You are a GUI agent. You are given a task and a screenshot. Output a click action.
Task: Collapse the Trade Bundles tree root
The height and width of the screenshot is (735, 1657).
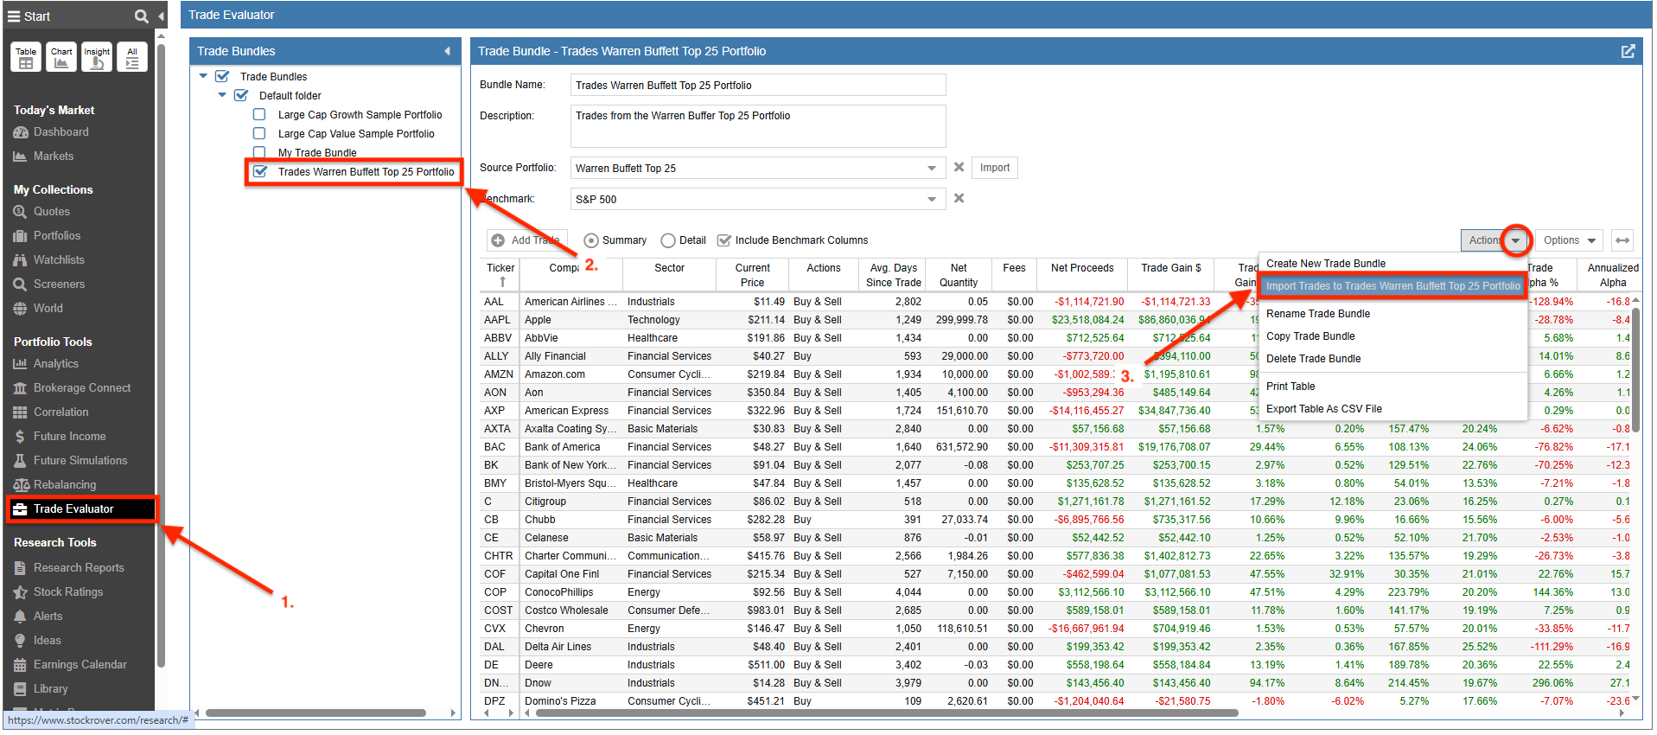[x=203, y=76]
